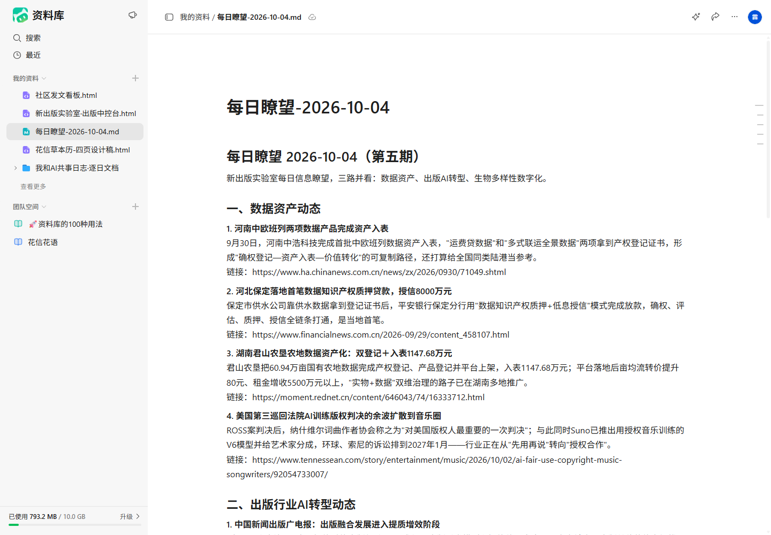Screen dimensions: 771x535
Task: Click the folder icon of 我和AI共事日志·逐日文档
Action: tap(26, 168)
